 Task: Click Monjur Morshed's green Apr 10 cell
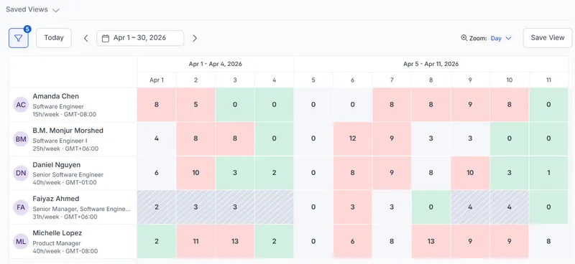coord(510,138)
